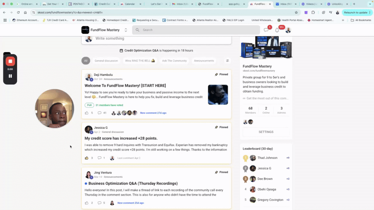Focus the Search field
Image resolution: width=374 pixels, height=210 pixels.
196,30
